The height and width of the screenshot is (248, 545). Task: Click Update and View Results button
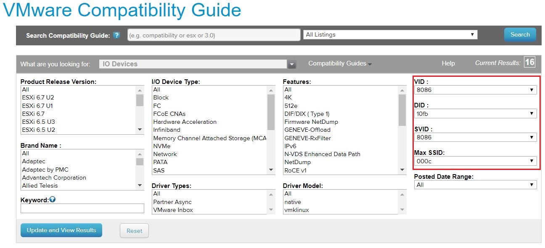coord(61,230)
